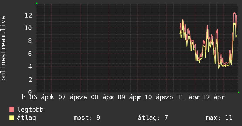Click the yellow átlag legend swatch
The width and height of the screenshot is (242, 126).
12,118
